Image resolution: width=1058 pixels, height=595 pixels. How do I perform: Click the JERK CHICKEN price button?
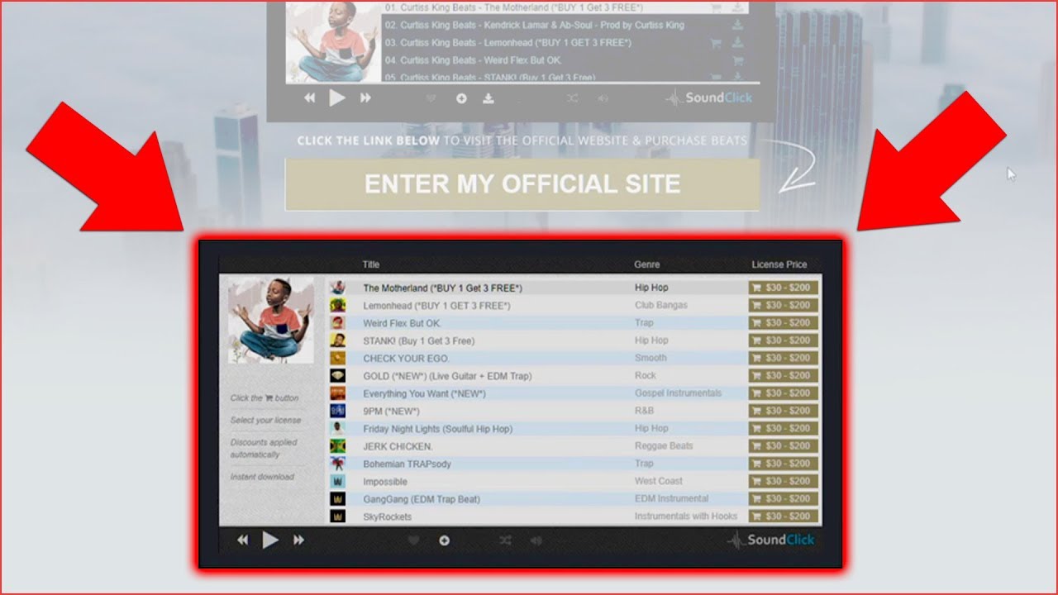(784, 446)
